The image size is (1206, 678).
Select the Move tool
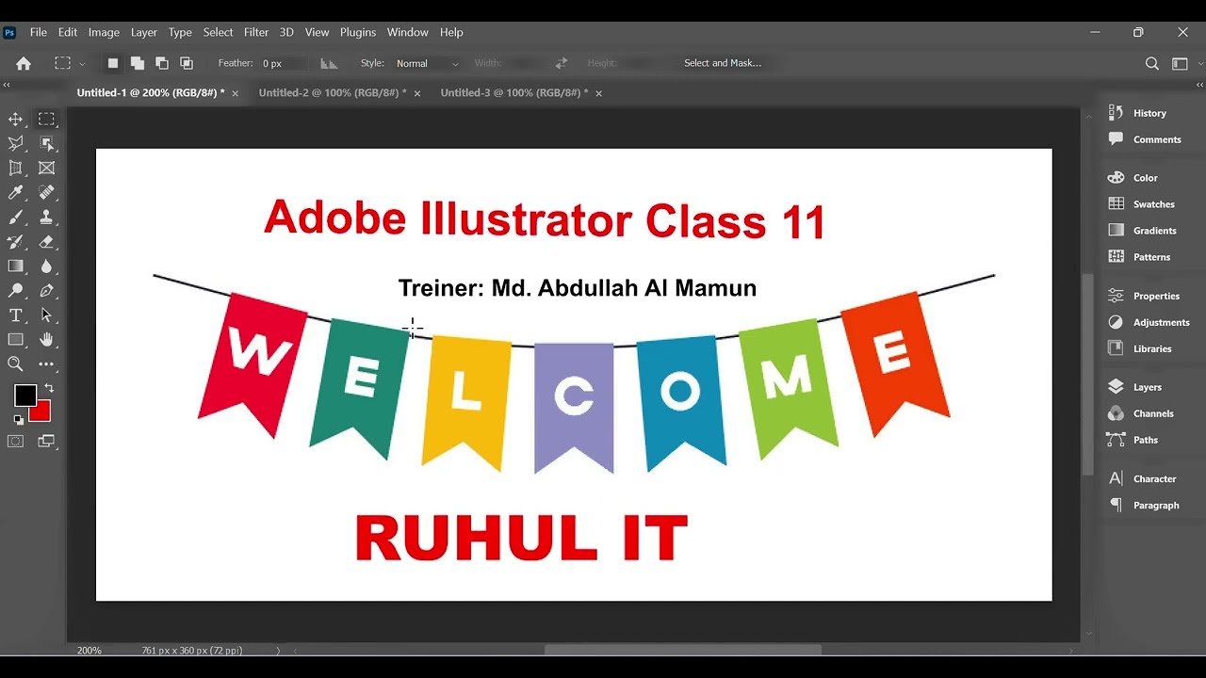[16, 120]
